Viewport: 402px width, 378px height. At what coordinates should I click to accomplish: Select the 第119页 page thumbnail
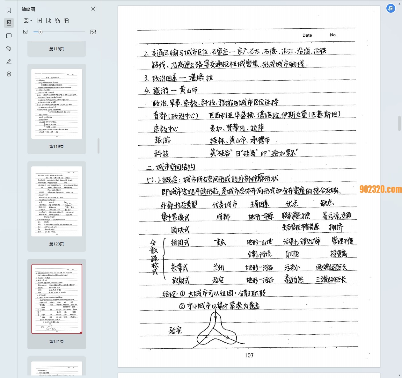coord(57,104)
